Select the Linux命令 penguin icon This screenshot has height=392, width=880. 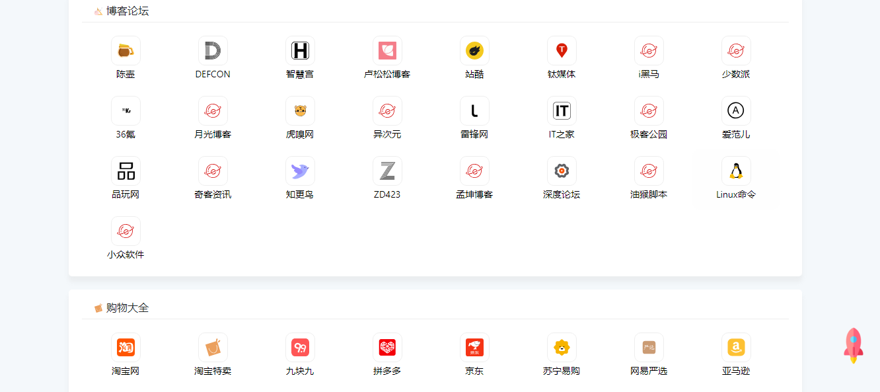click(x=736, y=171)
